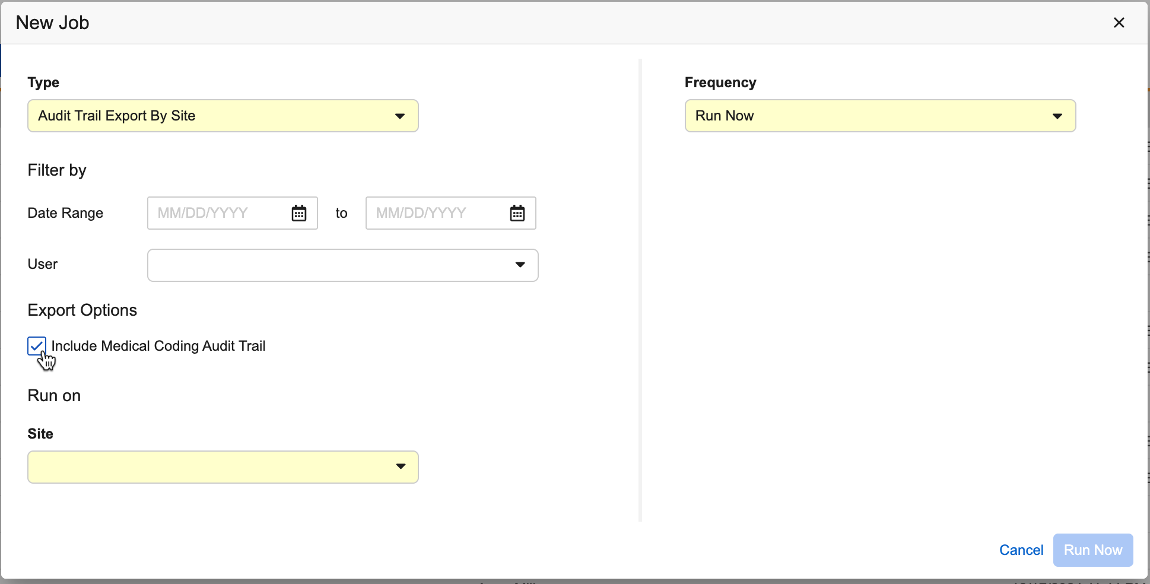Image resolution: width=1150 pixels, height=584 pixels.
Task: Click the Date Range label
Action: click(x=65, y=213)
